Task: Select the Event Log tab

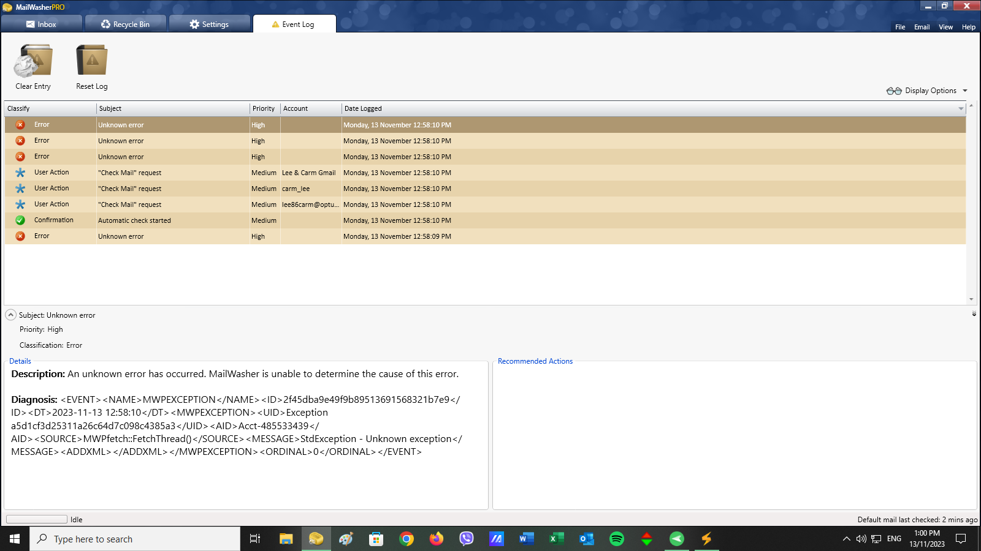Action: 294,24
